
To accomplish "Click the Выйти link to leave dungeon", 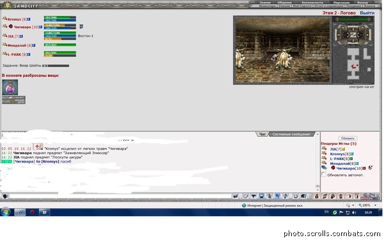I will [x=367, y=13].
